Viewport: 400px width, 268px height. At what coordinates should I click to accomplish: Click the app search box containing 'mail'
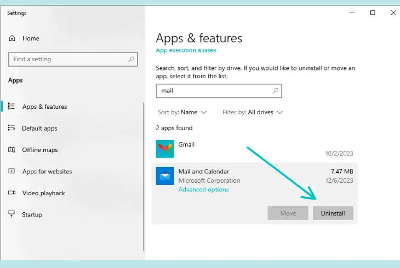click(219, 91)
